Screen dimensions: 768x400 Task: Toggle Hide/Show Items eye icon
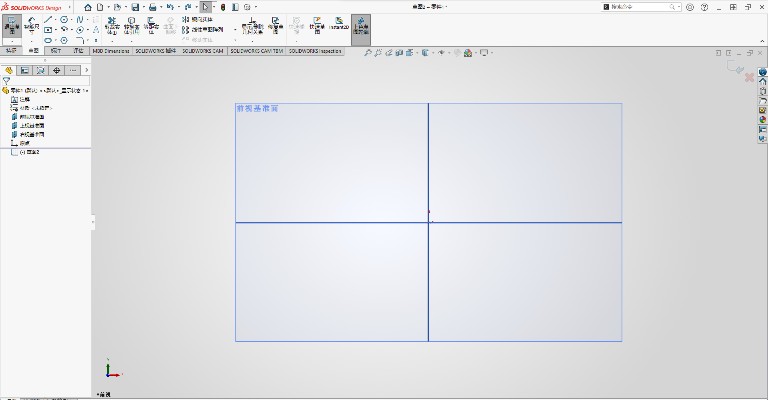click(x=442, y=53)
